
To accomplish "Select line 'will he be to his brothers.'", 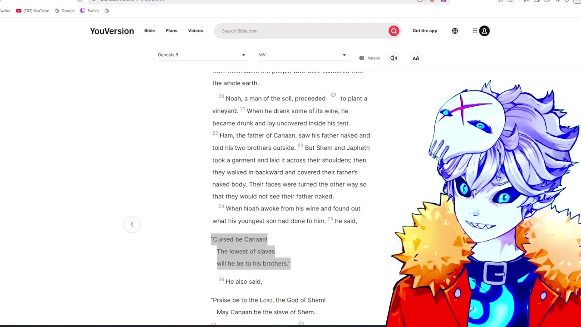I will (253, 263).
